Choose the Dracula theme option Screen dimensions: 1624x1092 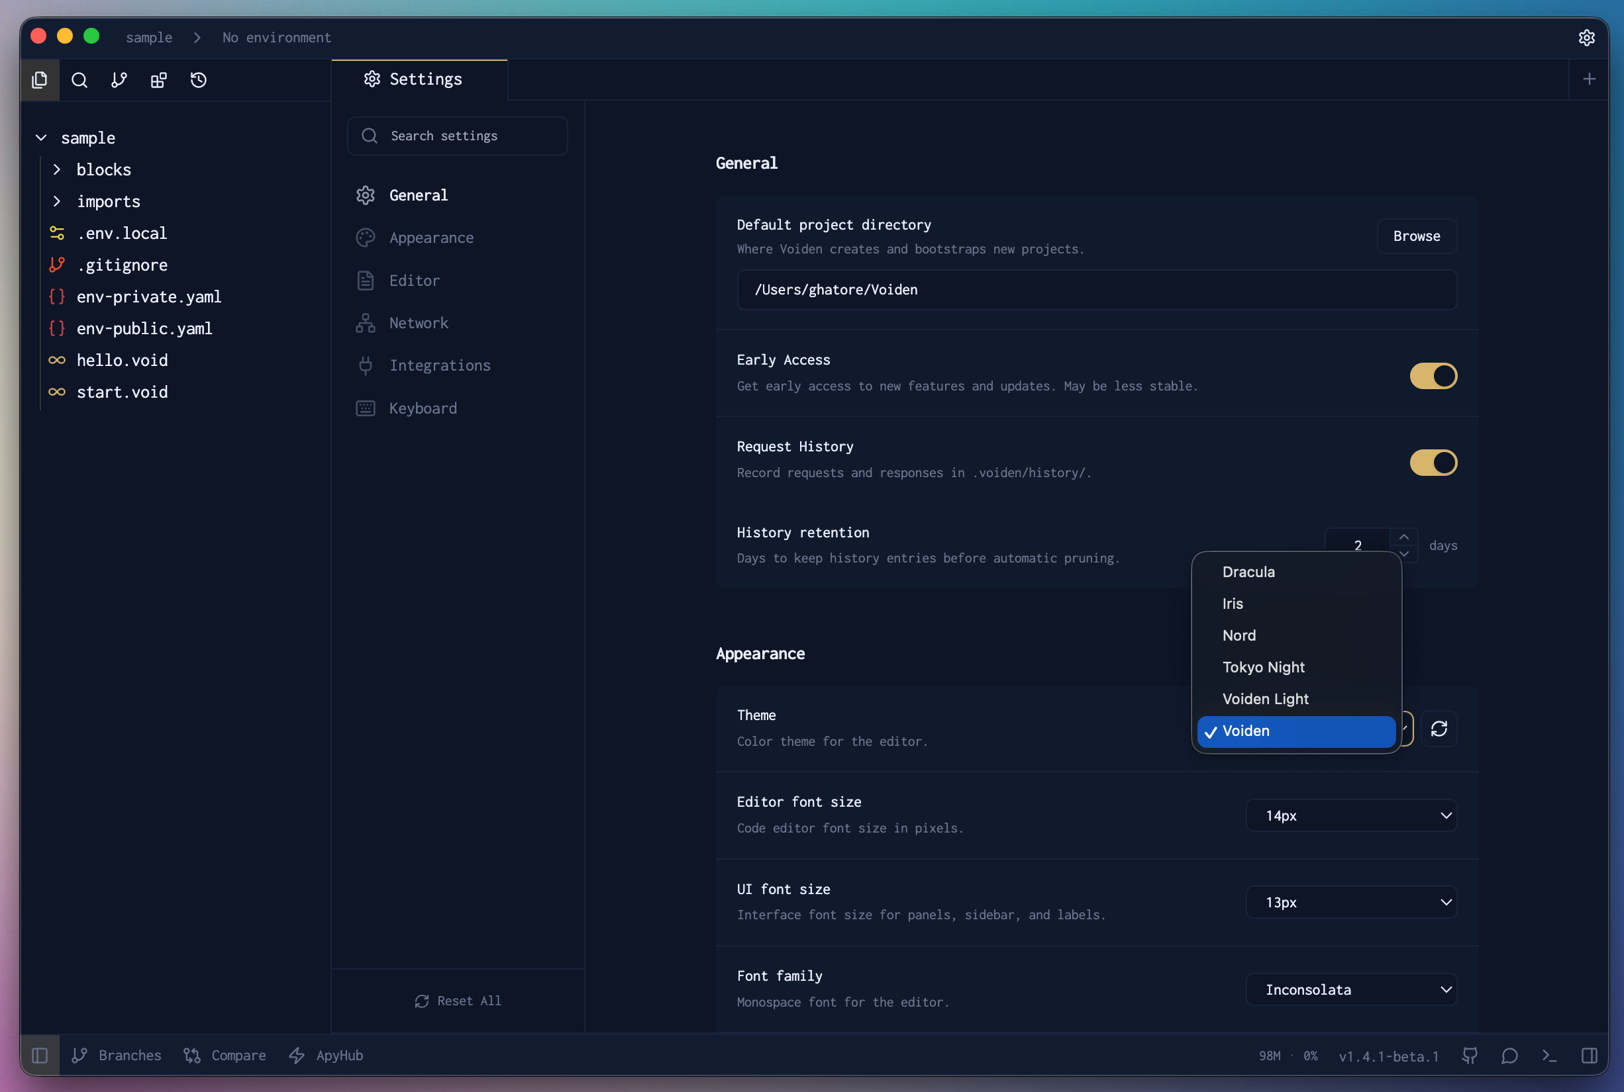[1248, 572]
